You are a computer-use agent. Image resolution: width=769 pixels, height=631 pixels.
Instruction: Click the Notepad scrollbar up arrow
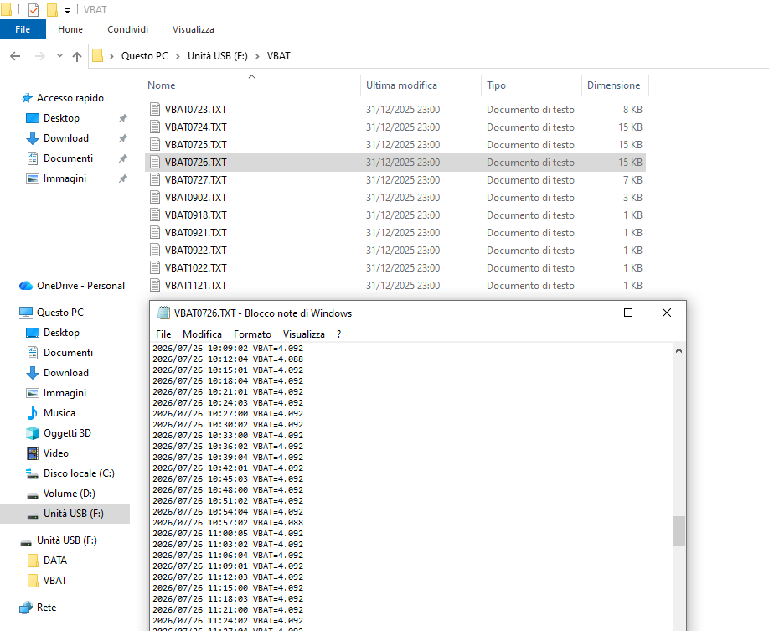[x=679, y=350]
